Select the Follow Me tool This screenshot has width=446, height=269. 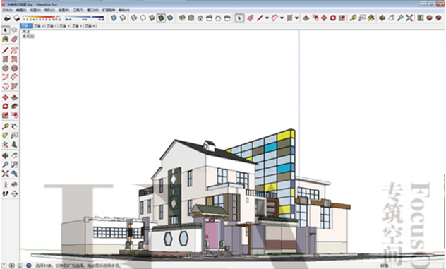point(14,107)
